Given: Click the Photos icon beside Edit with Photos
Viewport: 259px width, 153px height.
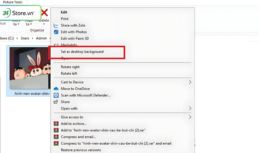Looking at the screenshot, I should pyautogui.click(x=56, y=32).
